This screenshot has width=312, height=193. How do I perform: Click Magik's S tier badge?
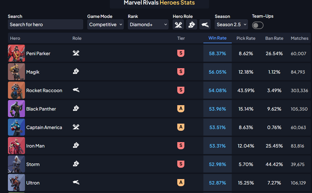[181, 71]
